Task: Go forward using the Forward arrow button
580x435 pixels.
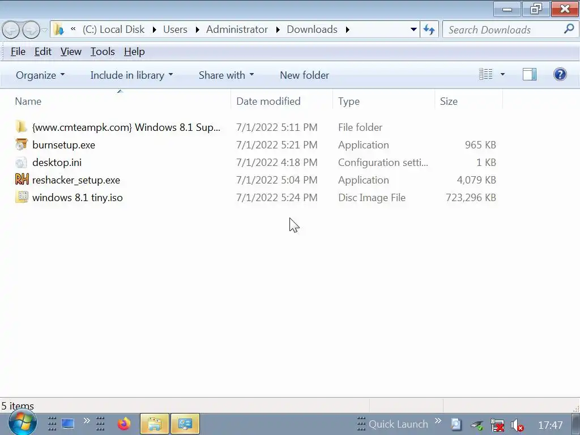Action: pyautogui.click(x=31, y=30)
